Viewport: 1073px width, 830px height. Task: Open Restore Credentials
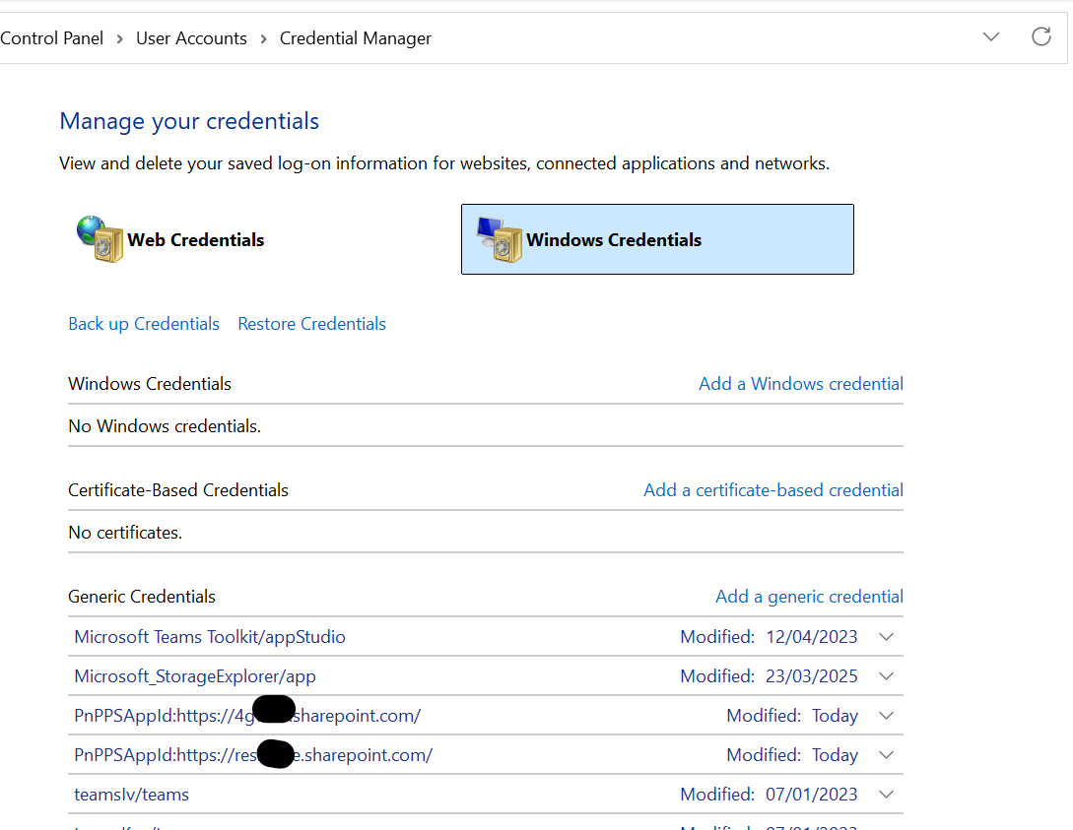click(311, 323)
